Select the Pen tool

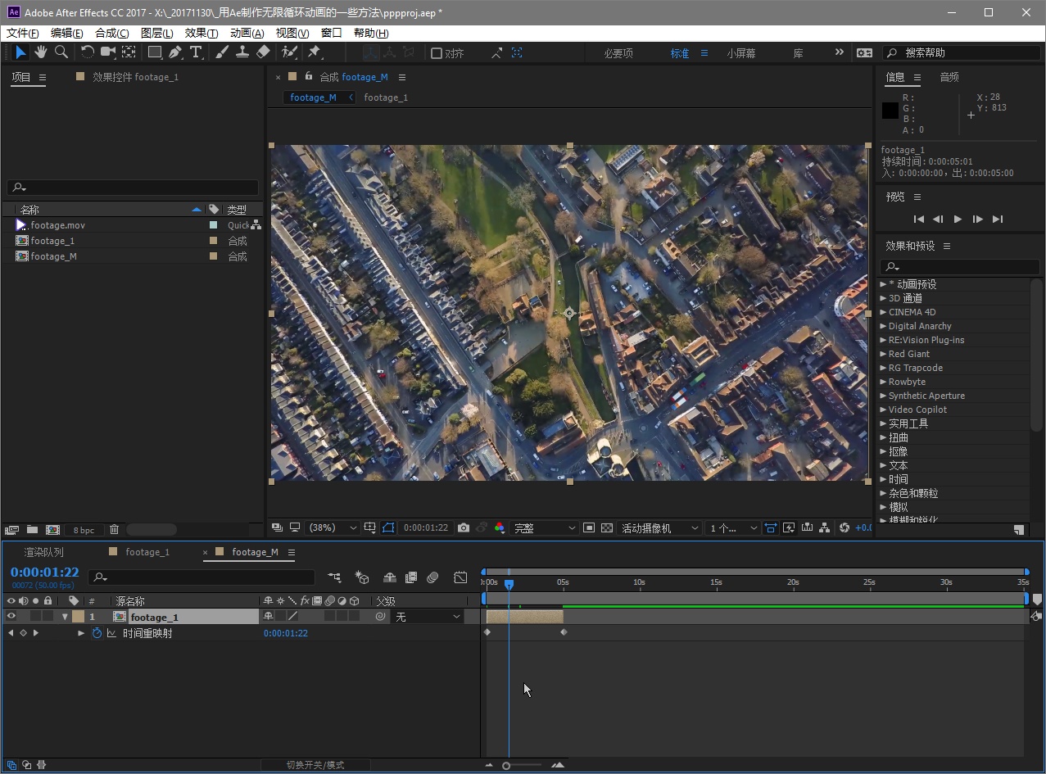pos(175,52)
